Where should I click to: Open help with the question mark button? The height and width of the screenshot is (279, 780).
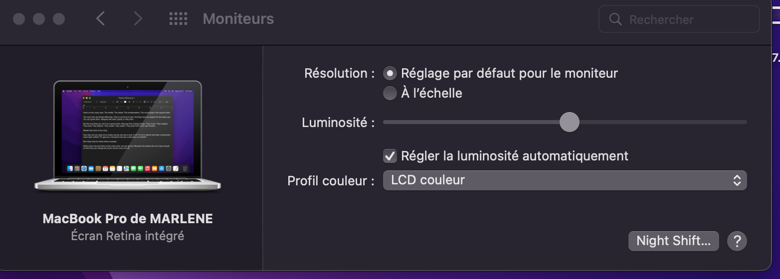click(x=737, y=241)
